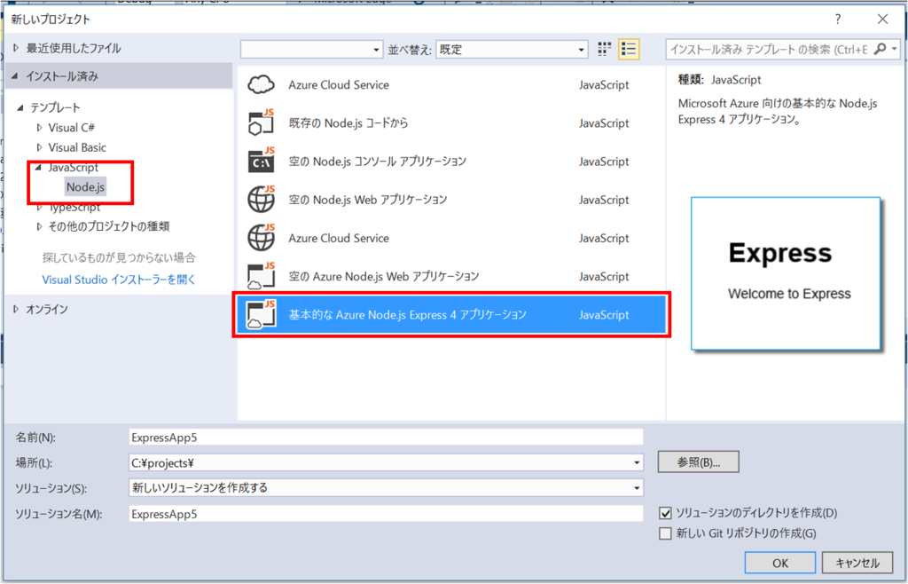The image size is (908, 584).
Task: Select その他のプロジェクトの種類 tree label
Action: coord(109,226)
